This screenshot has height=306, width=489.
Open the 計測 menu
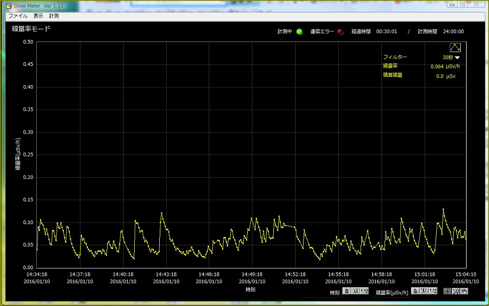[x=54, y=16]
